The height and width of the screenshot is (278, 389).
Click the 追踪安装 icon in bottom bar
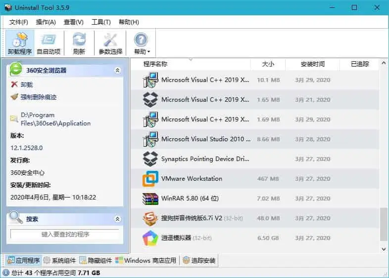pyautogui.click(x=186, y=260)
